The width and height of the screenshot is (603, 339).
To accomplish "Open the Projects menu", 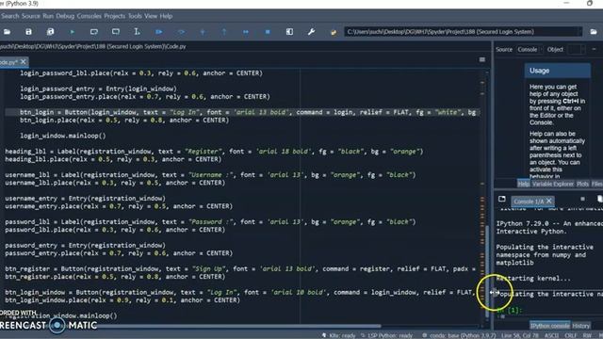I will pyautogui.click(x=115, y=16).
